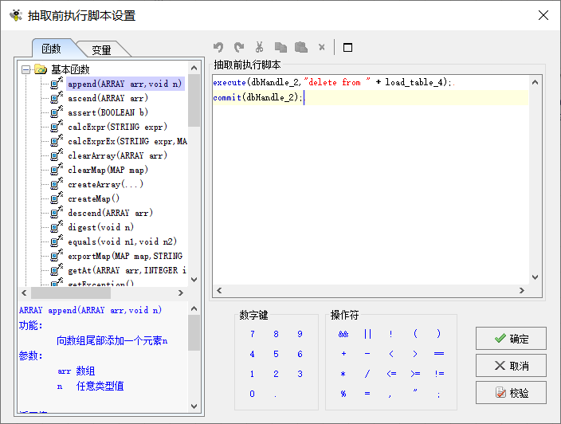Screen dimensions: 561x424
Task: Insert the == equality operator
Action: (x=439, y=354)
